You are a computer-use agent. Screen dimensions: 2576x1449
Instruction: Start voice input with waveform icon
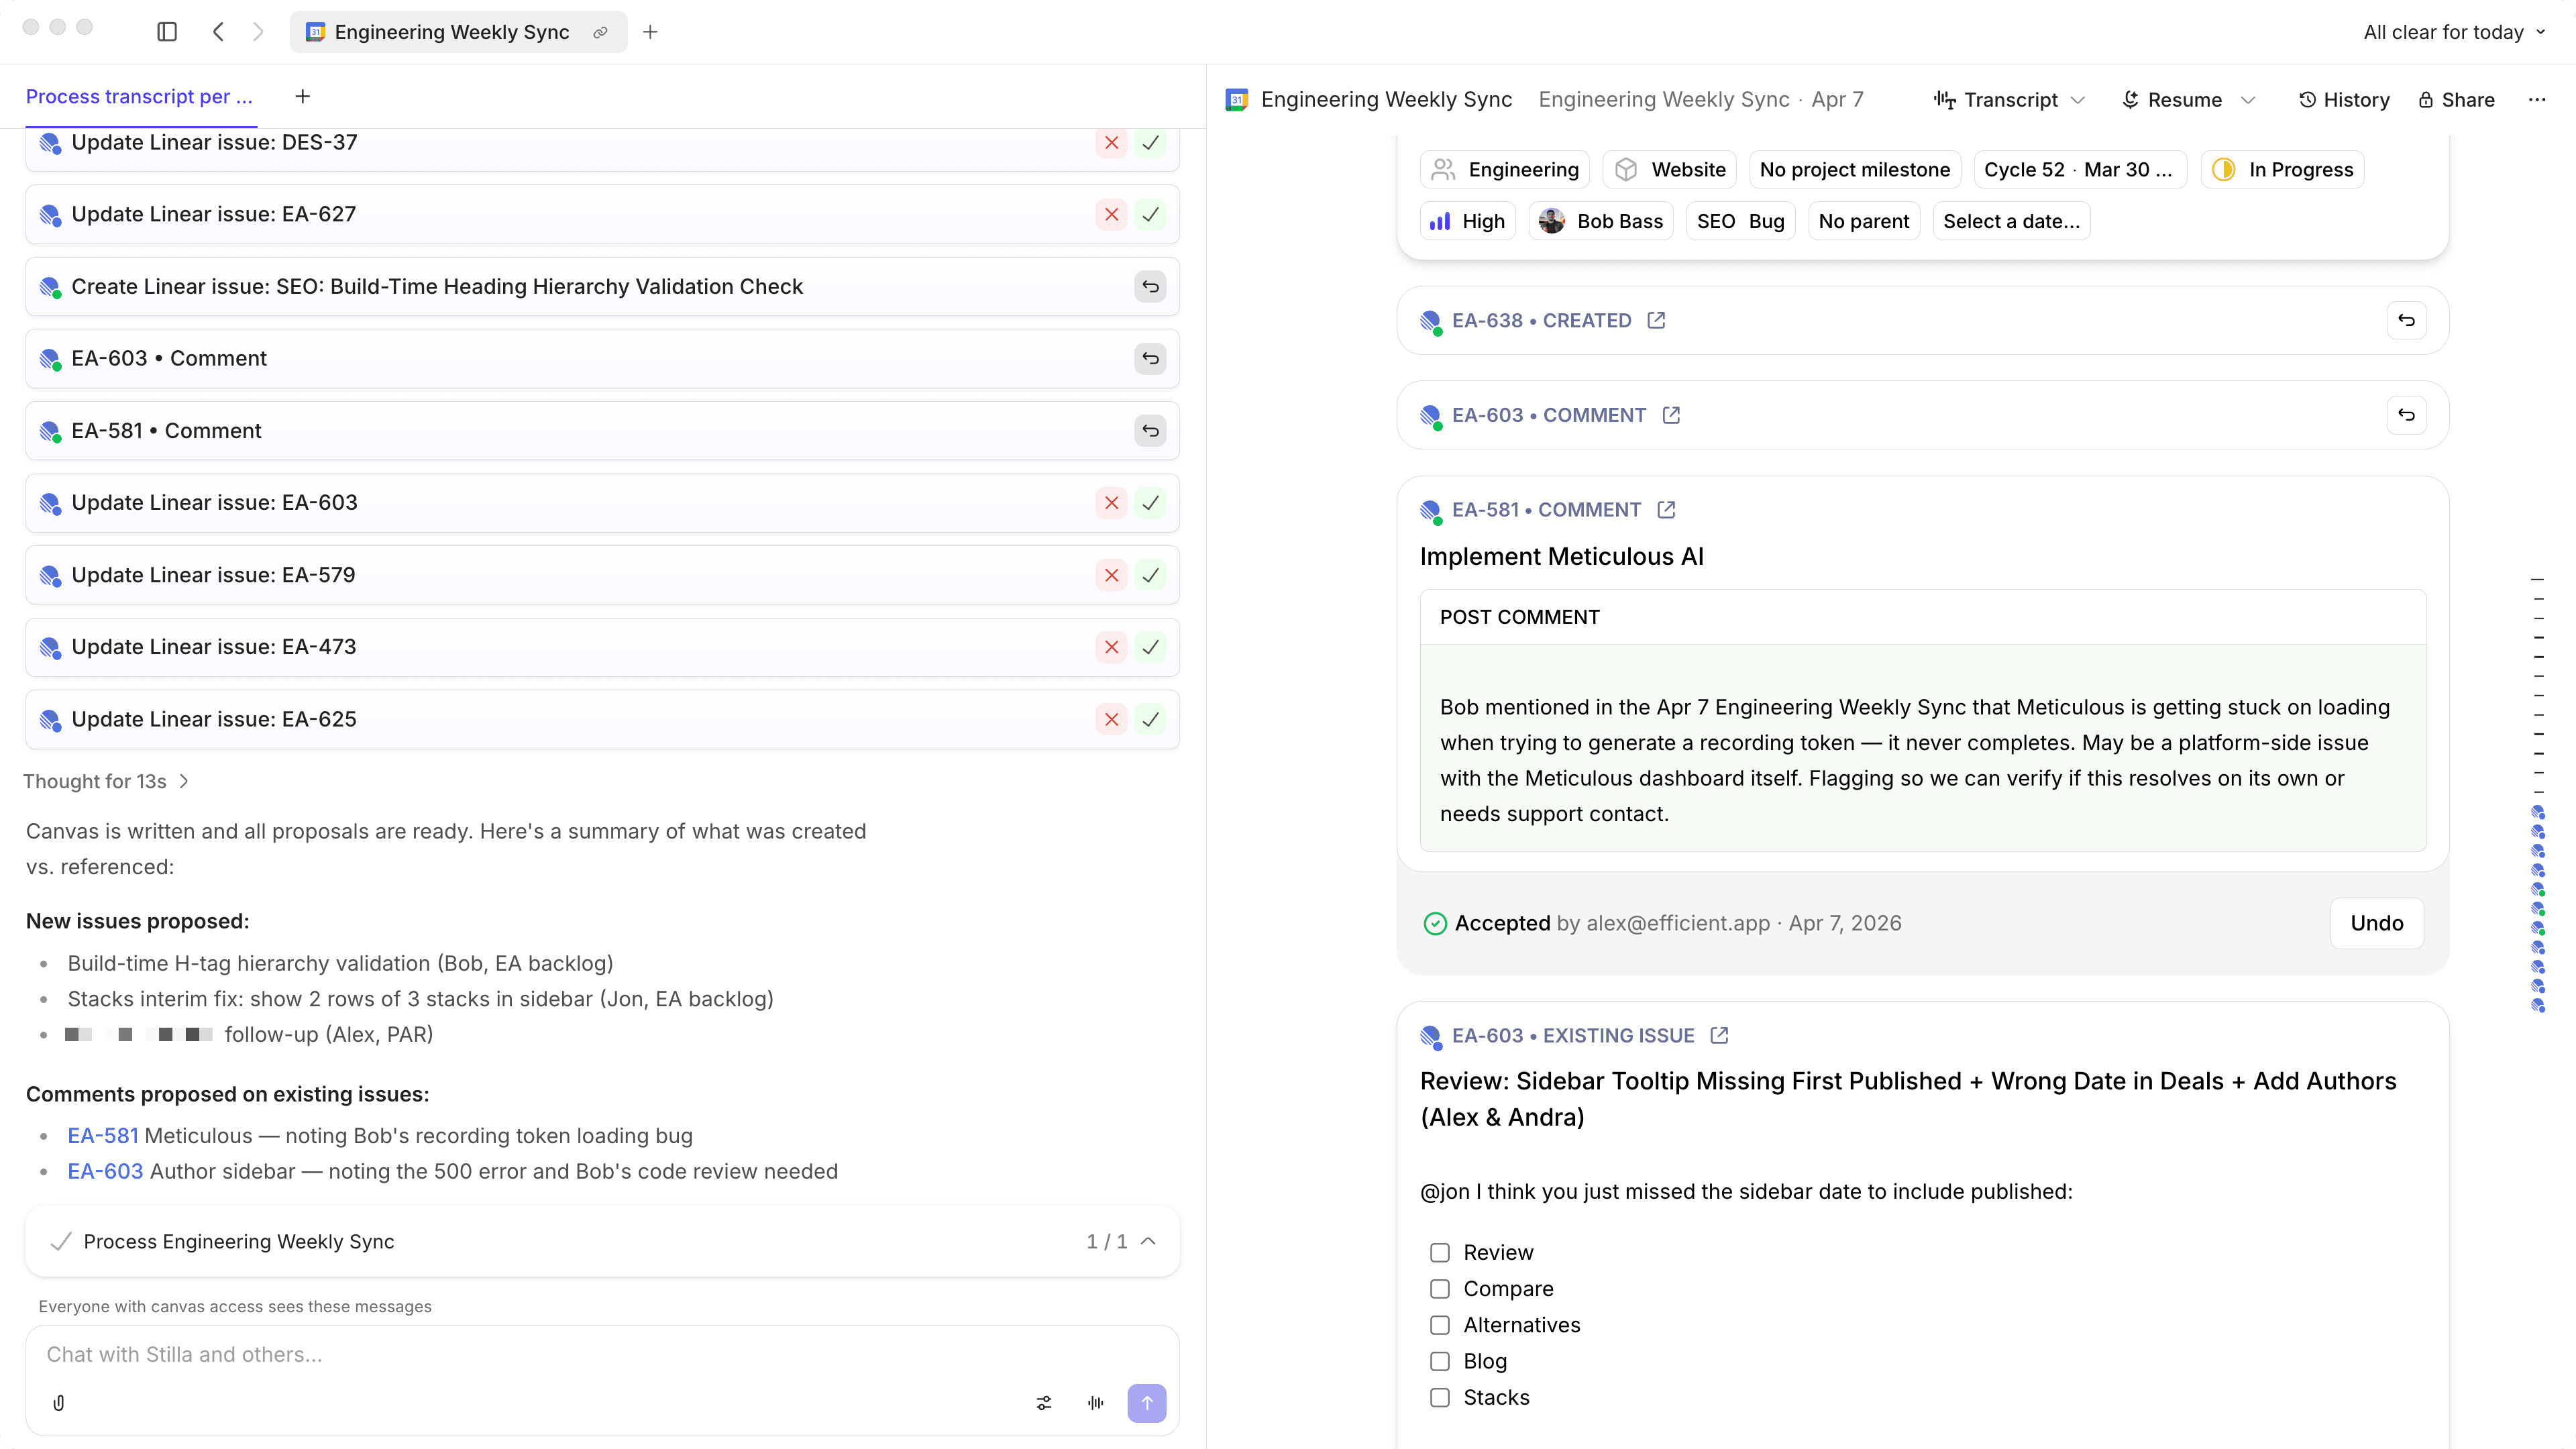point(1096,1403)
